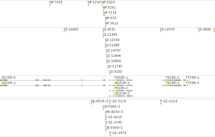This screenshot has height=137, width=215.
Task: Select the 7626R-2 transcript label
Action: coord(172,78)
